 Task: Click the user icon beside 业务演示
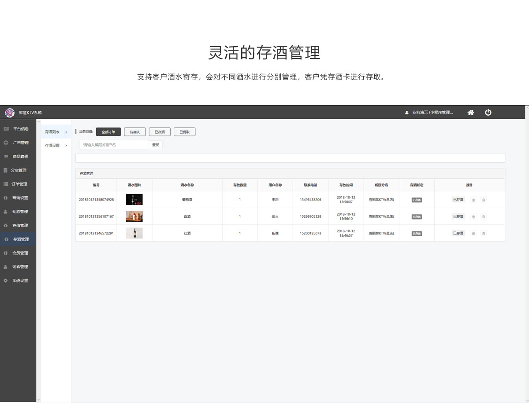[407, 113]
